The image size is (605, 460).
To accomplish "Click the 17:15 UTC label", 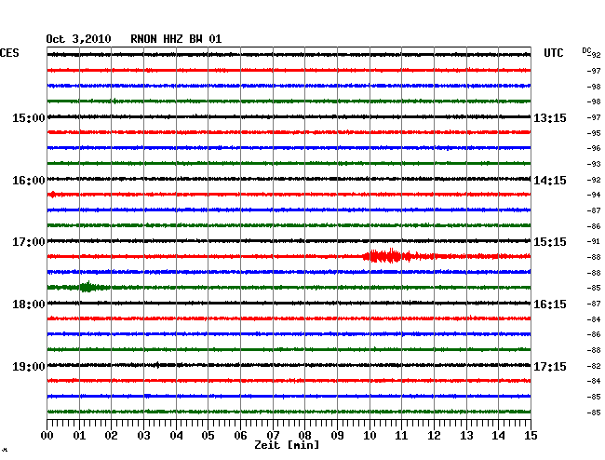I will pos(550,366).
